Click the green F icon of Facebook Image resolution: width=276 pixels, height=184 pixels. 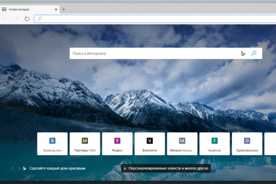point(214,141)
